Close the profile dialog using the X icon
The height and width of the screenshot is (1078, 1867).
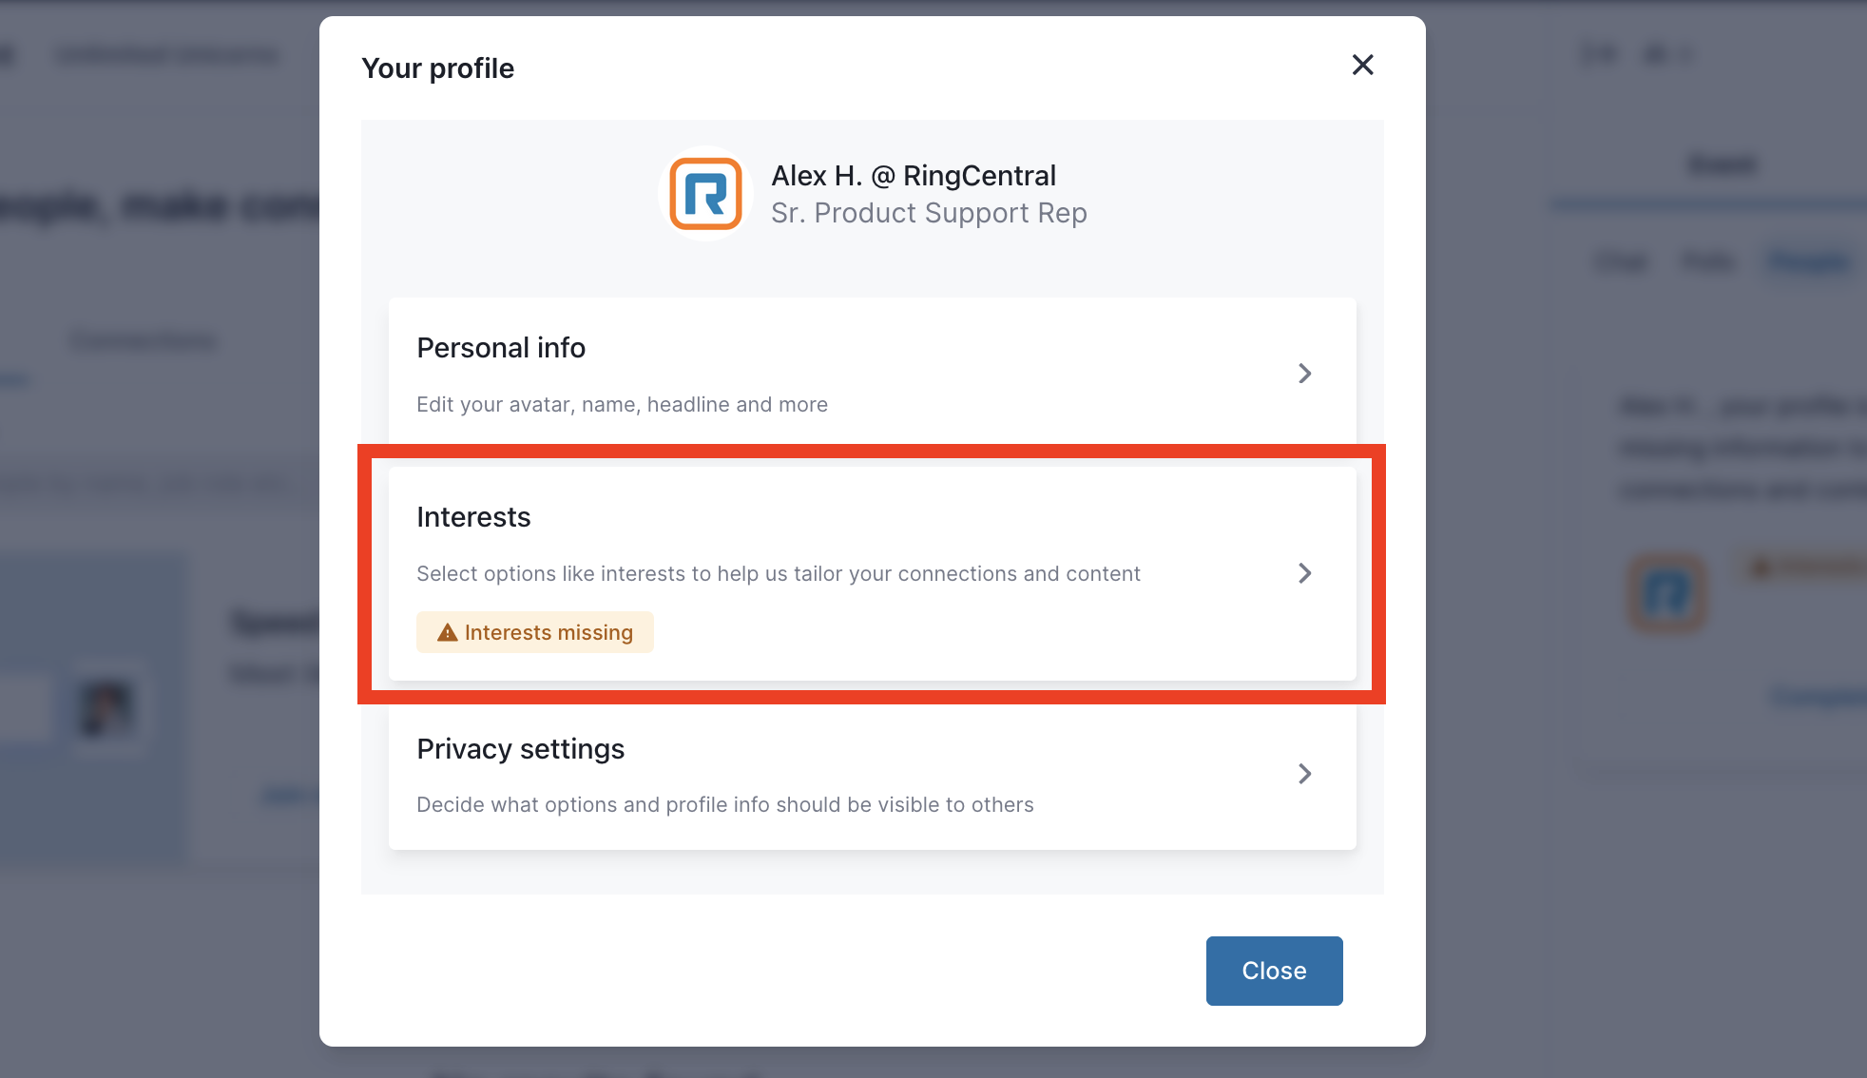coord(1362,65)
